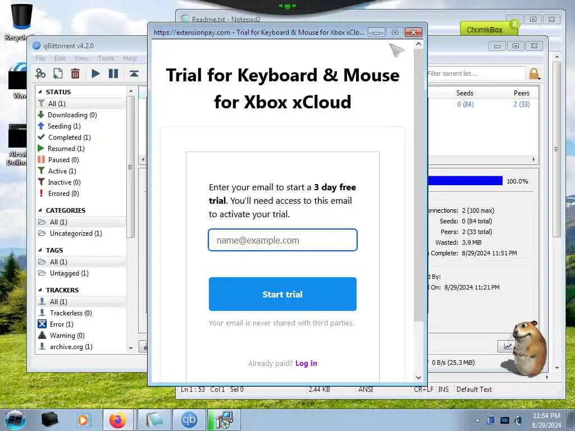The image size is (575, 431).
Task: Select Uncategorized (1) category
Action: click(76, 233)
